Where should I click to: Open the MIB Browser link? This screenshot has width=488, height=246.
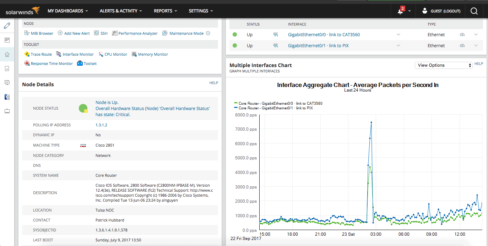pos(42,33)
